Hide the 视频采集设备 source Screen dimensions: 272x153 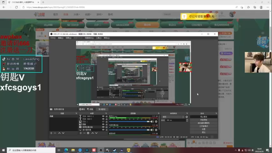coord(103,127)
